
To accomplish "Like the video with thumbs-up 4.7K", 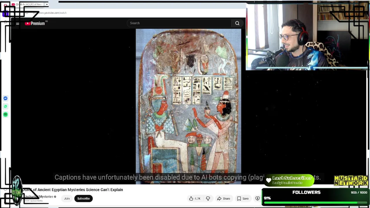I will 195,198.
